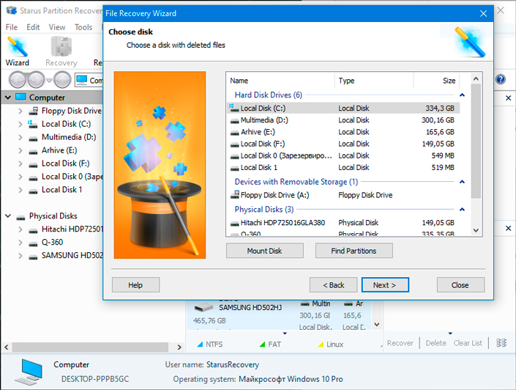Expand Q-360 tree node
516x390 pixels.
(x=20, y=243)
